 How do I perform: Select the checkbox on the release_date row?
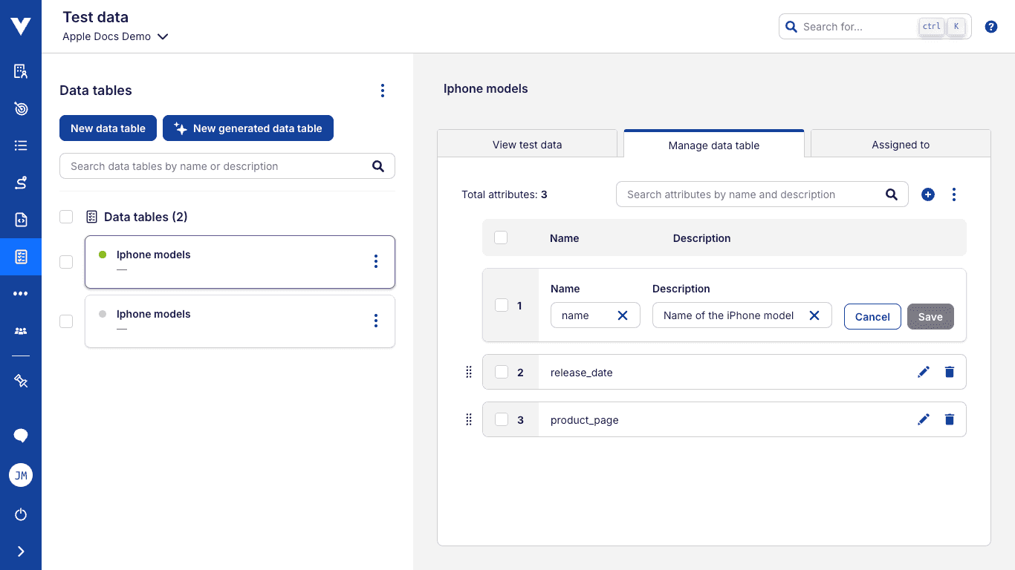tap(501, 372)
